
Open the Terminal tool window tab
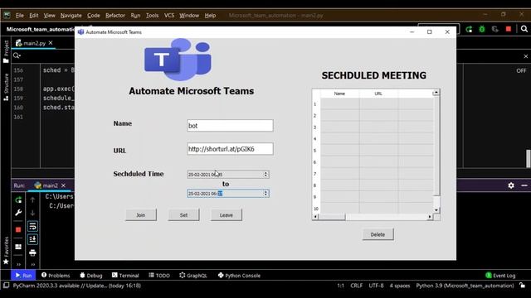point(125,276)
